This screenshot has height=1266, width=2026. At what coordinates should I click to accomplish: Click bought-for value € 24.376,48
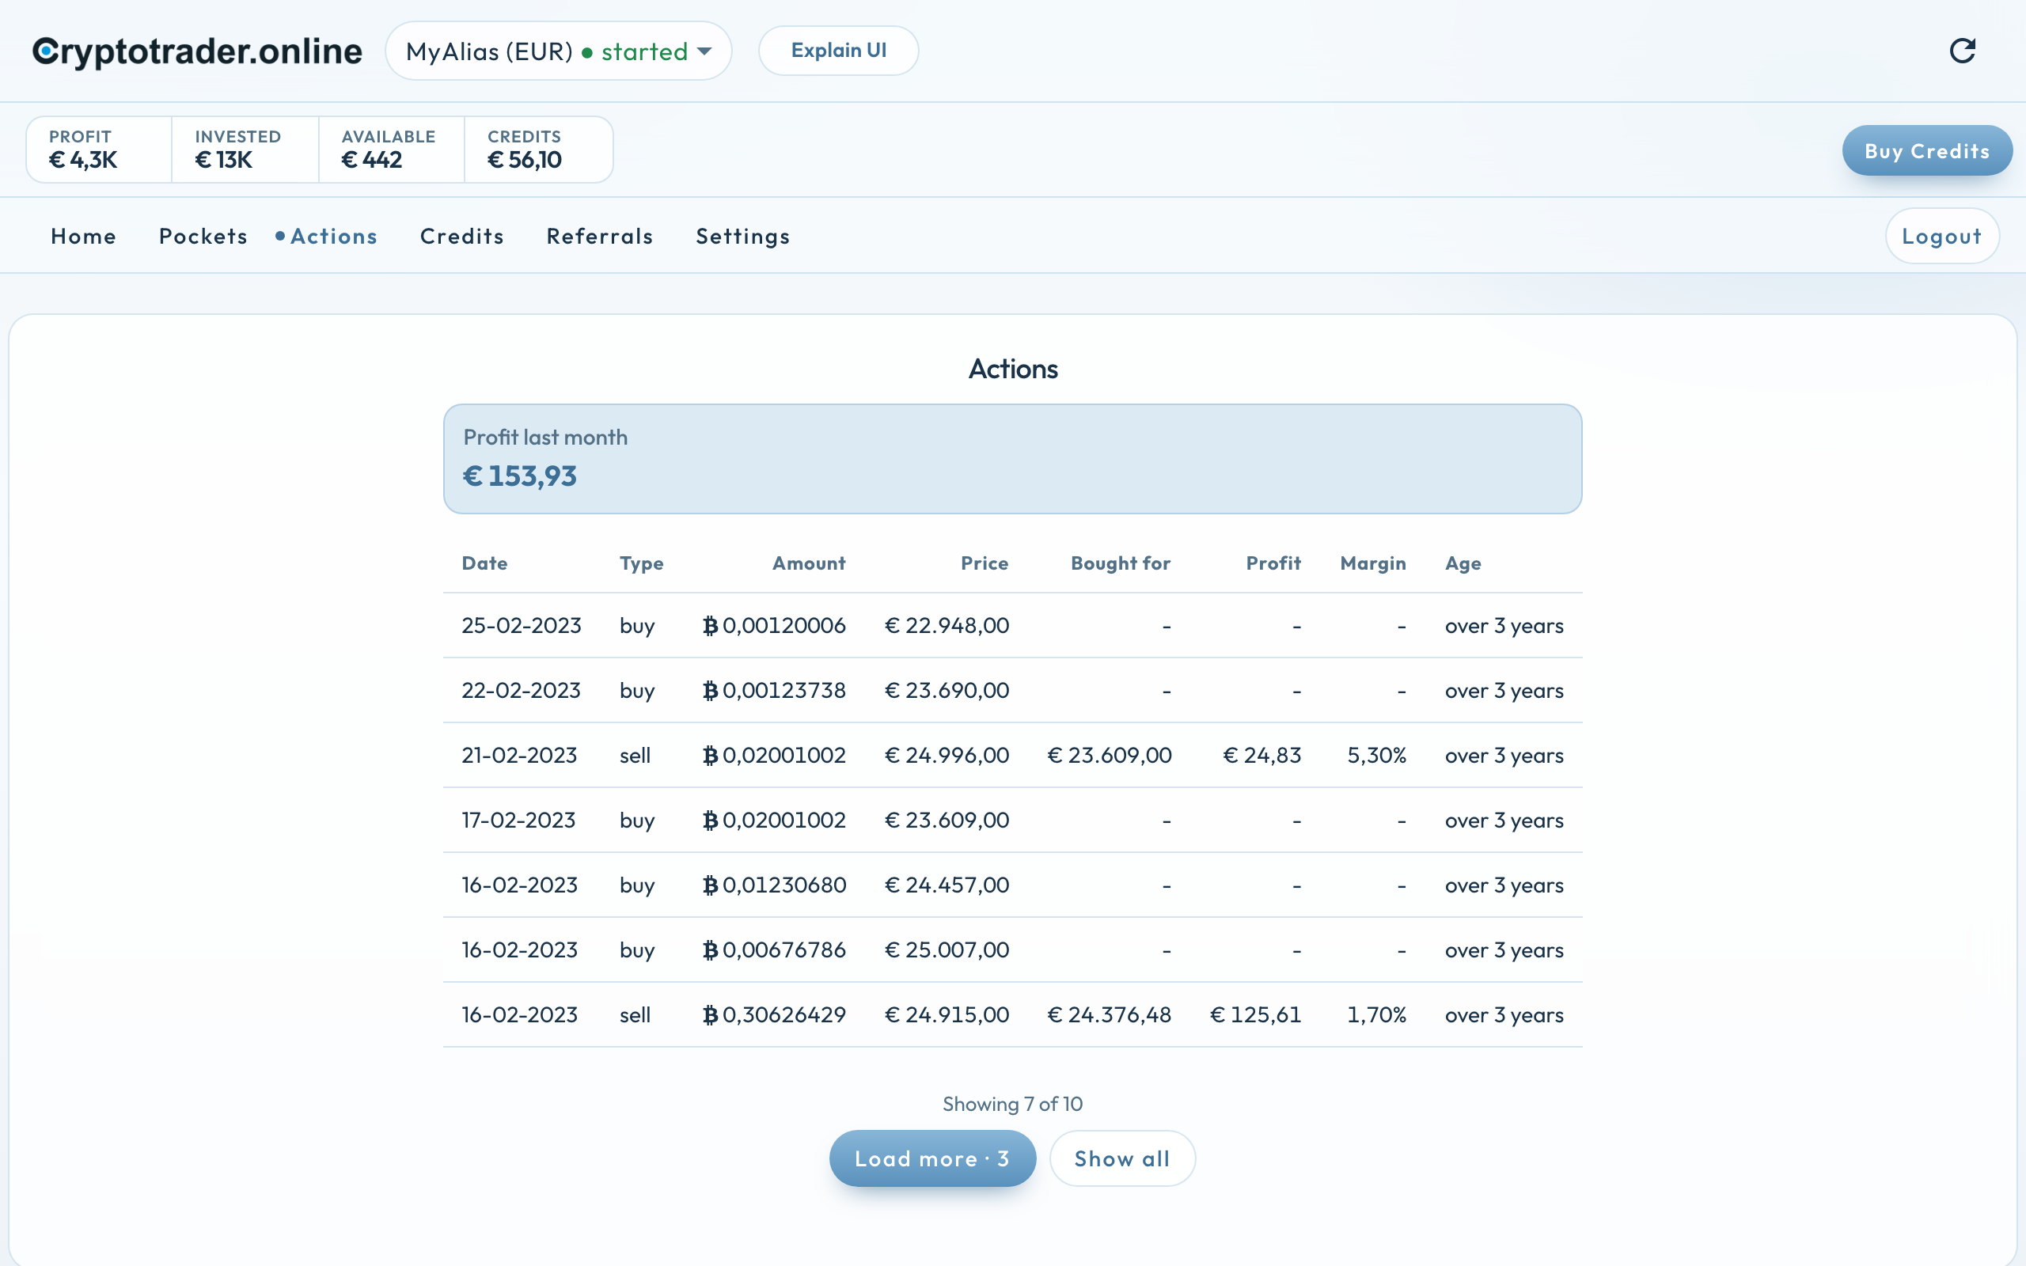[1110, 1015]
